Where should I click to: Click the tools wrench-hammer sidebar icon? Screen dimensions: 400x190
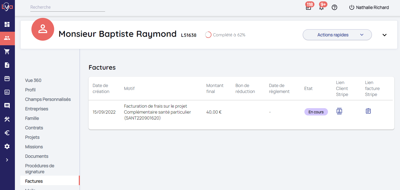7,119
